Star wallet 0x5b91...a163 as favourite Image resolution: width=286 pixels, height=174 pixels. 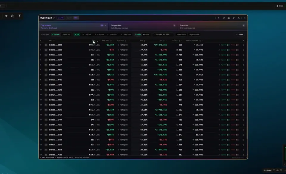(x=243, y=50)
